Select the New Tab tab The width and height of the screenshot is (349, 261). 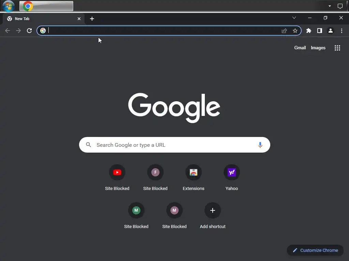[x=43, y=19]
